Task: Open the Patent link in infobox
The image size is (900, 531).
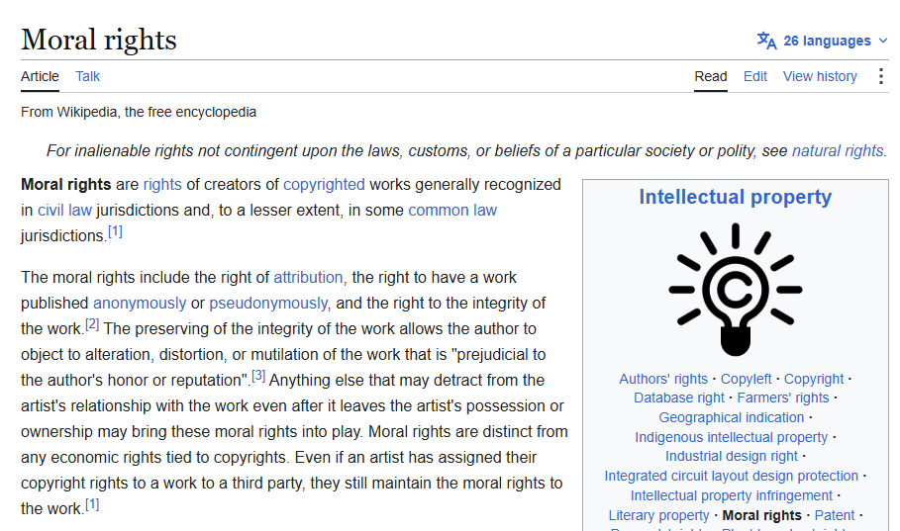Action: [835, 515]
